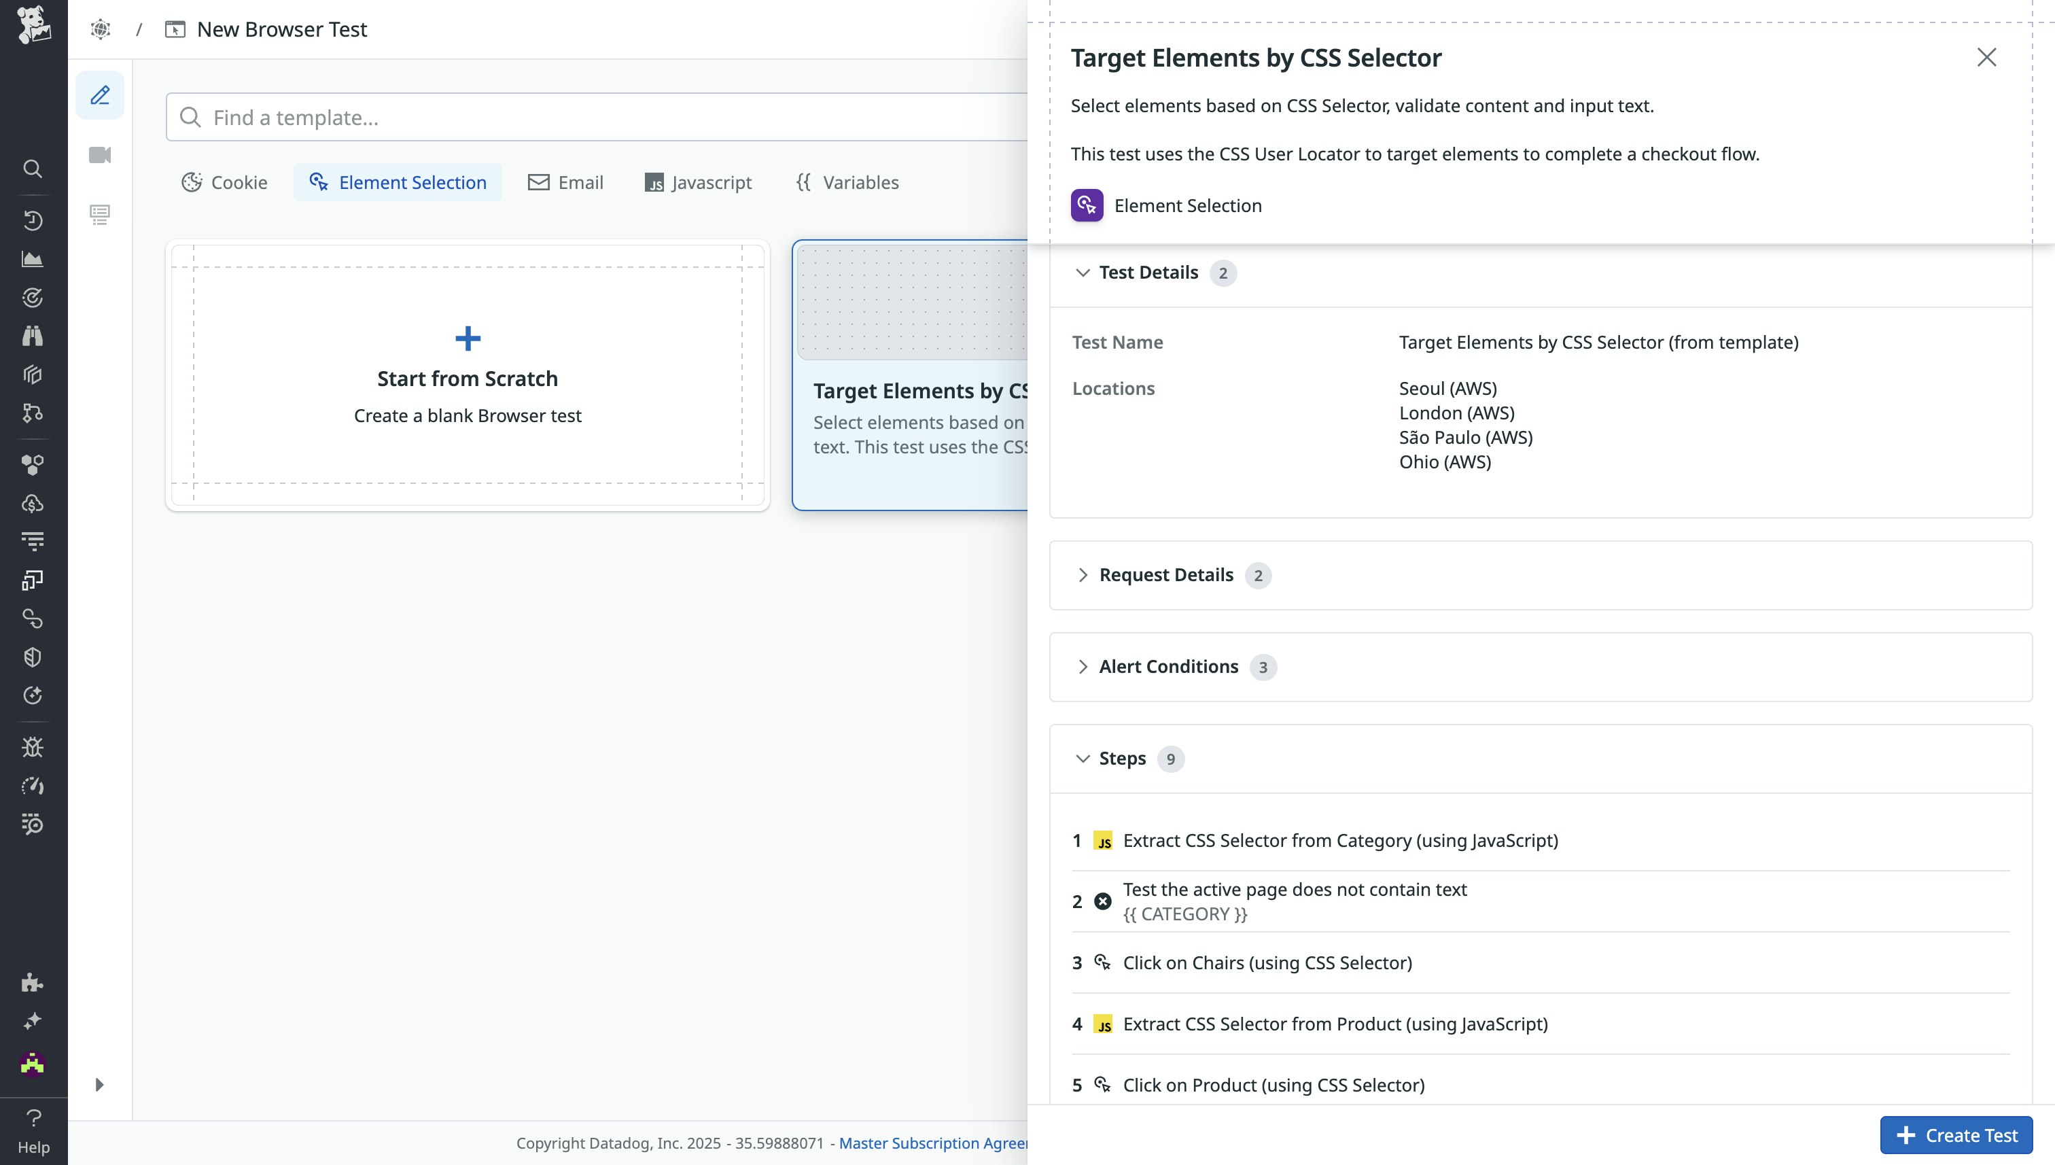Viewport: 2055px width, 1165px height.
Task: Expand the Alert Conditions section
Action: click(x=1083, y=667)
